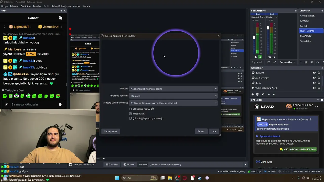
Task: Hide the Alert Overlay source
Action: coord(314,78)
